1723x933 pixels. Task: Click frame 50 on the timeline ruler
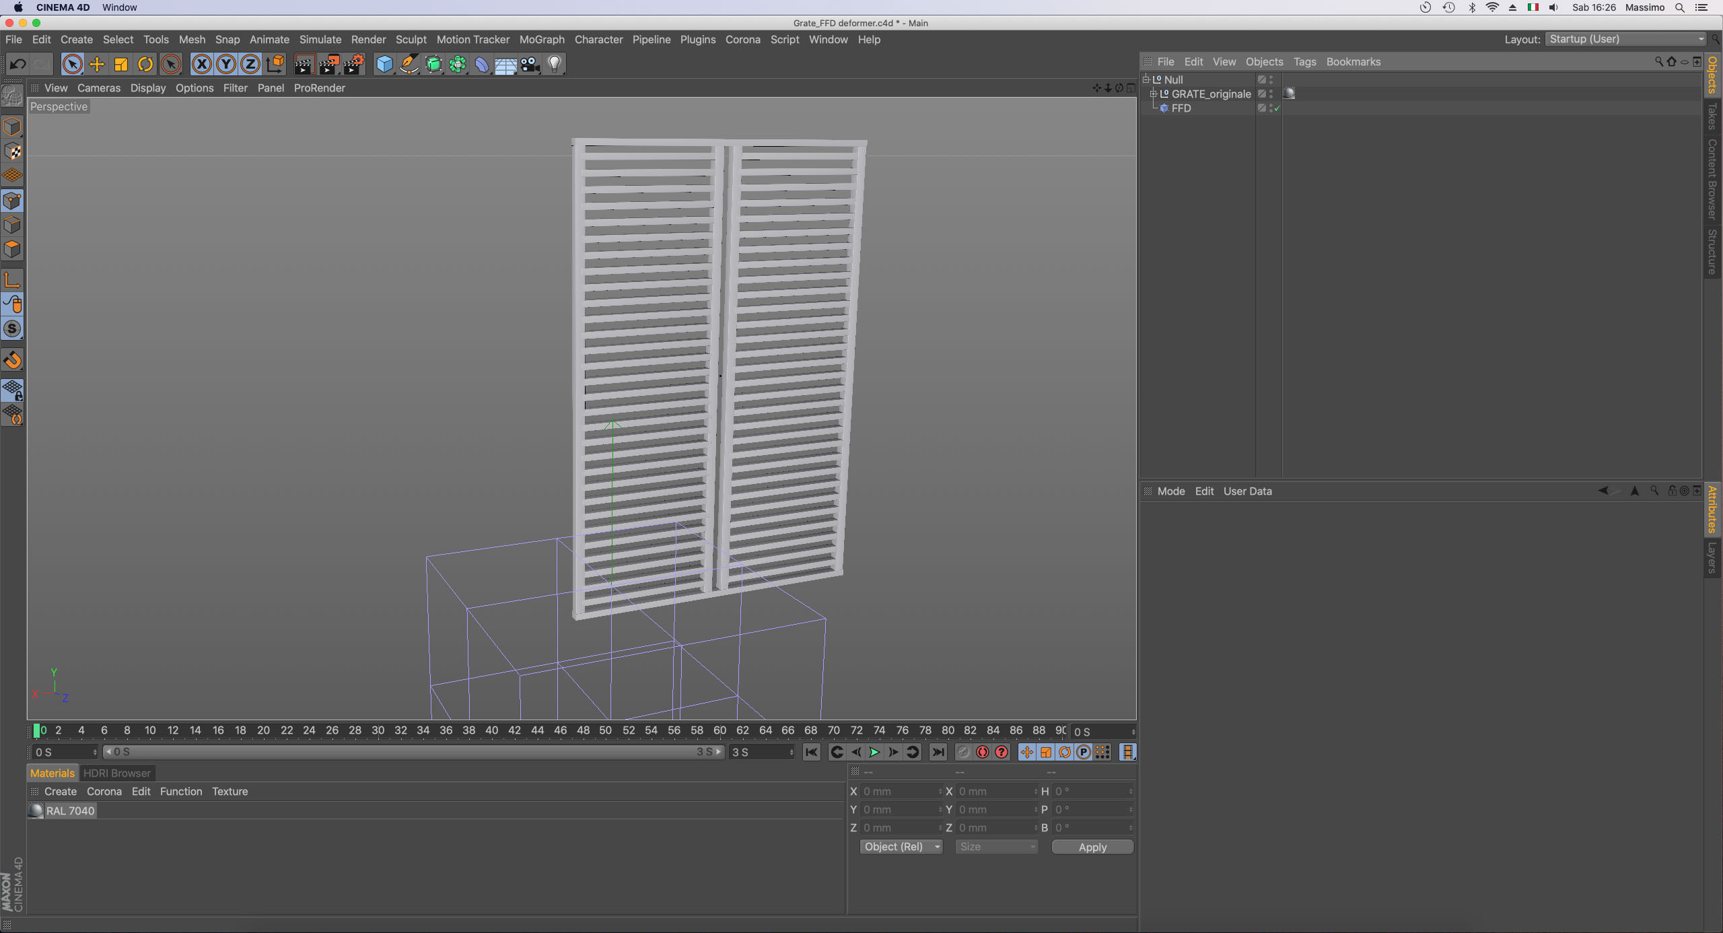click(x=606, y=730)
